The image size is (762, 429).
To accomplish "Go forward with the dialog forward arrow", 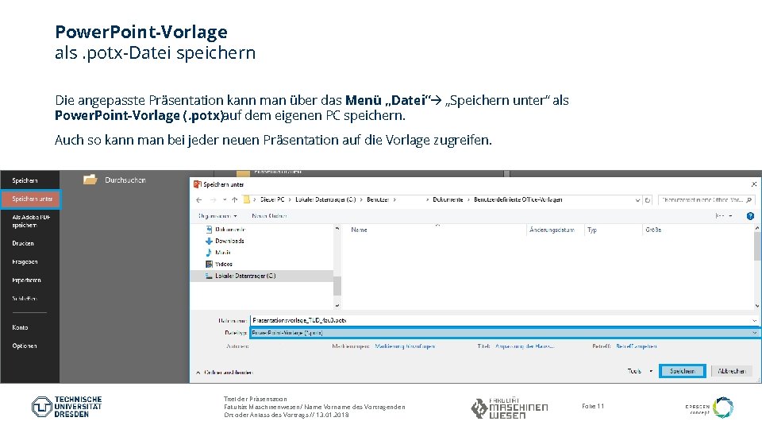I will tap(213, 200).
